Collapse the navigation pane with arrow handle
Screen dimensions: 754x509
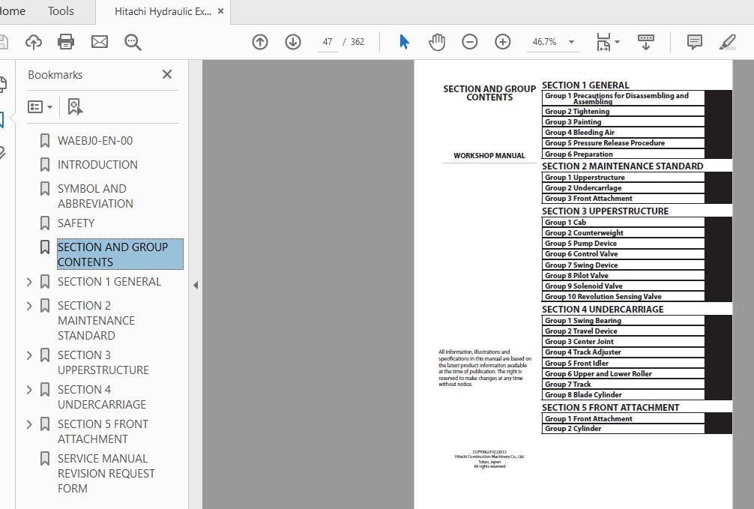pos(195,286)
